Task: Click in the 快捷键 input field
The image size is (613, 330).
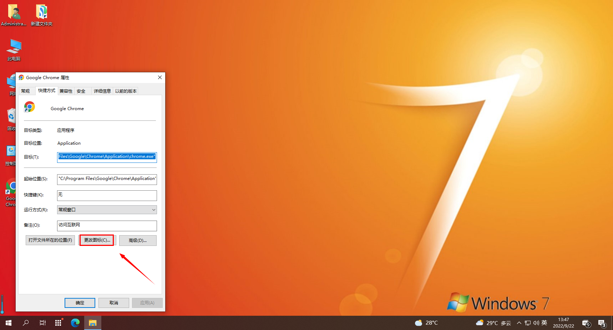Action: click(107, 195)
